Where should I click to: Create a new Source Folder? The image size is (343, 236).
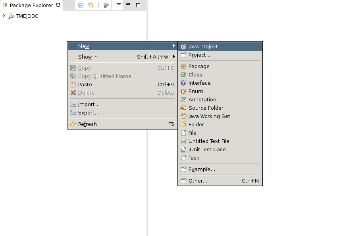tap(220, 108)
